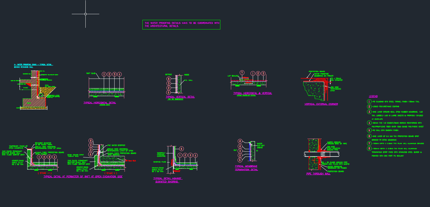
Task: Select the water proofing coordination note text
Action: [x=182, y=25]
